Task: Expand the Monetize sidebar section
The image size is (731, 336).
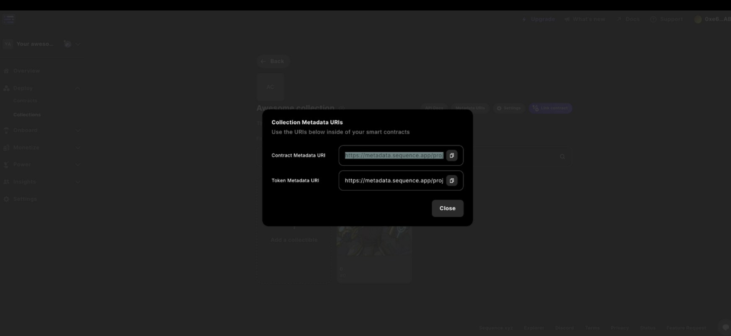Action: 78,148
